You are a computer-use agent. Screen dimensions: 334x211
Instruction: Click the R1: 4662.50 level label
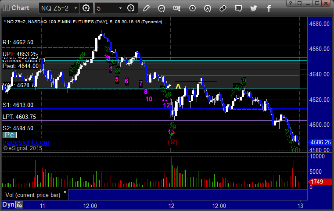tap(18, 42)
